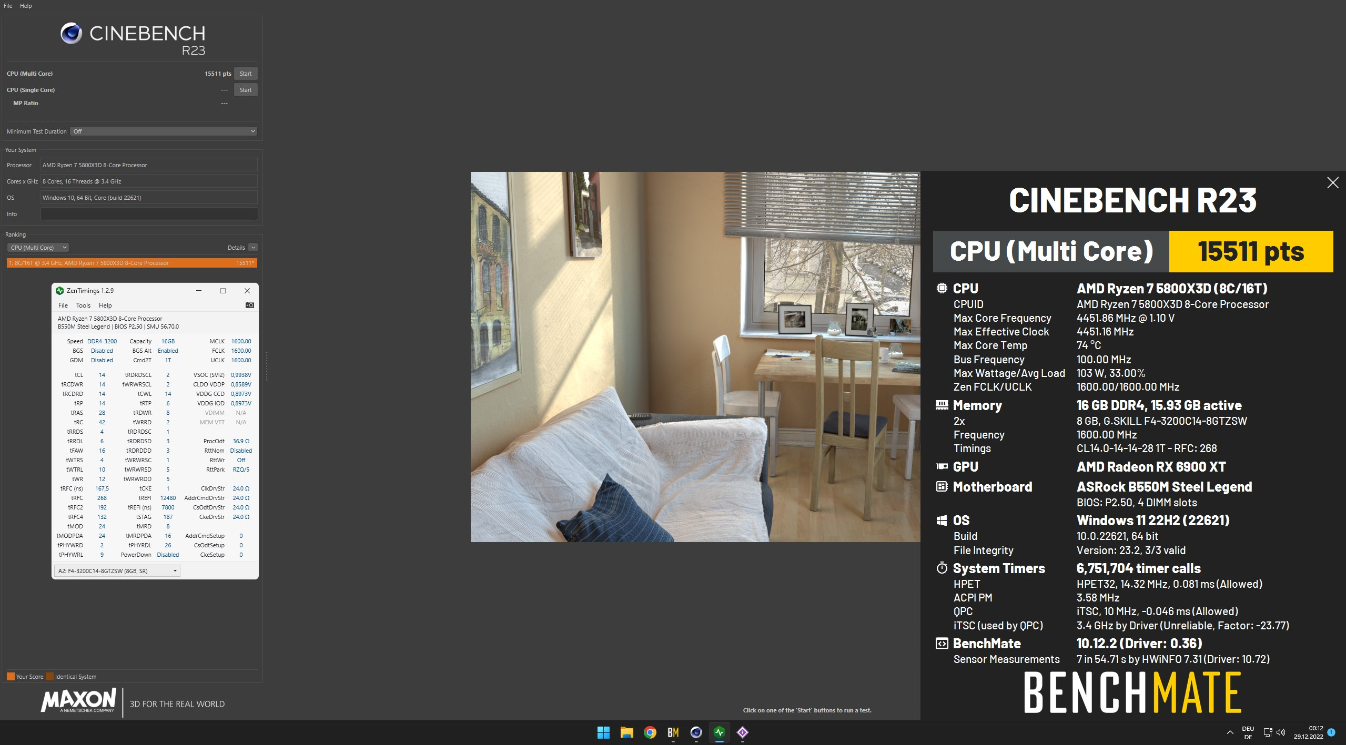Close the BenchMate result overlay
This screenshot has width=1346, height=745.
point(1332,182)
